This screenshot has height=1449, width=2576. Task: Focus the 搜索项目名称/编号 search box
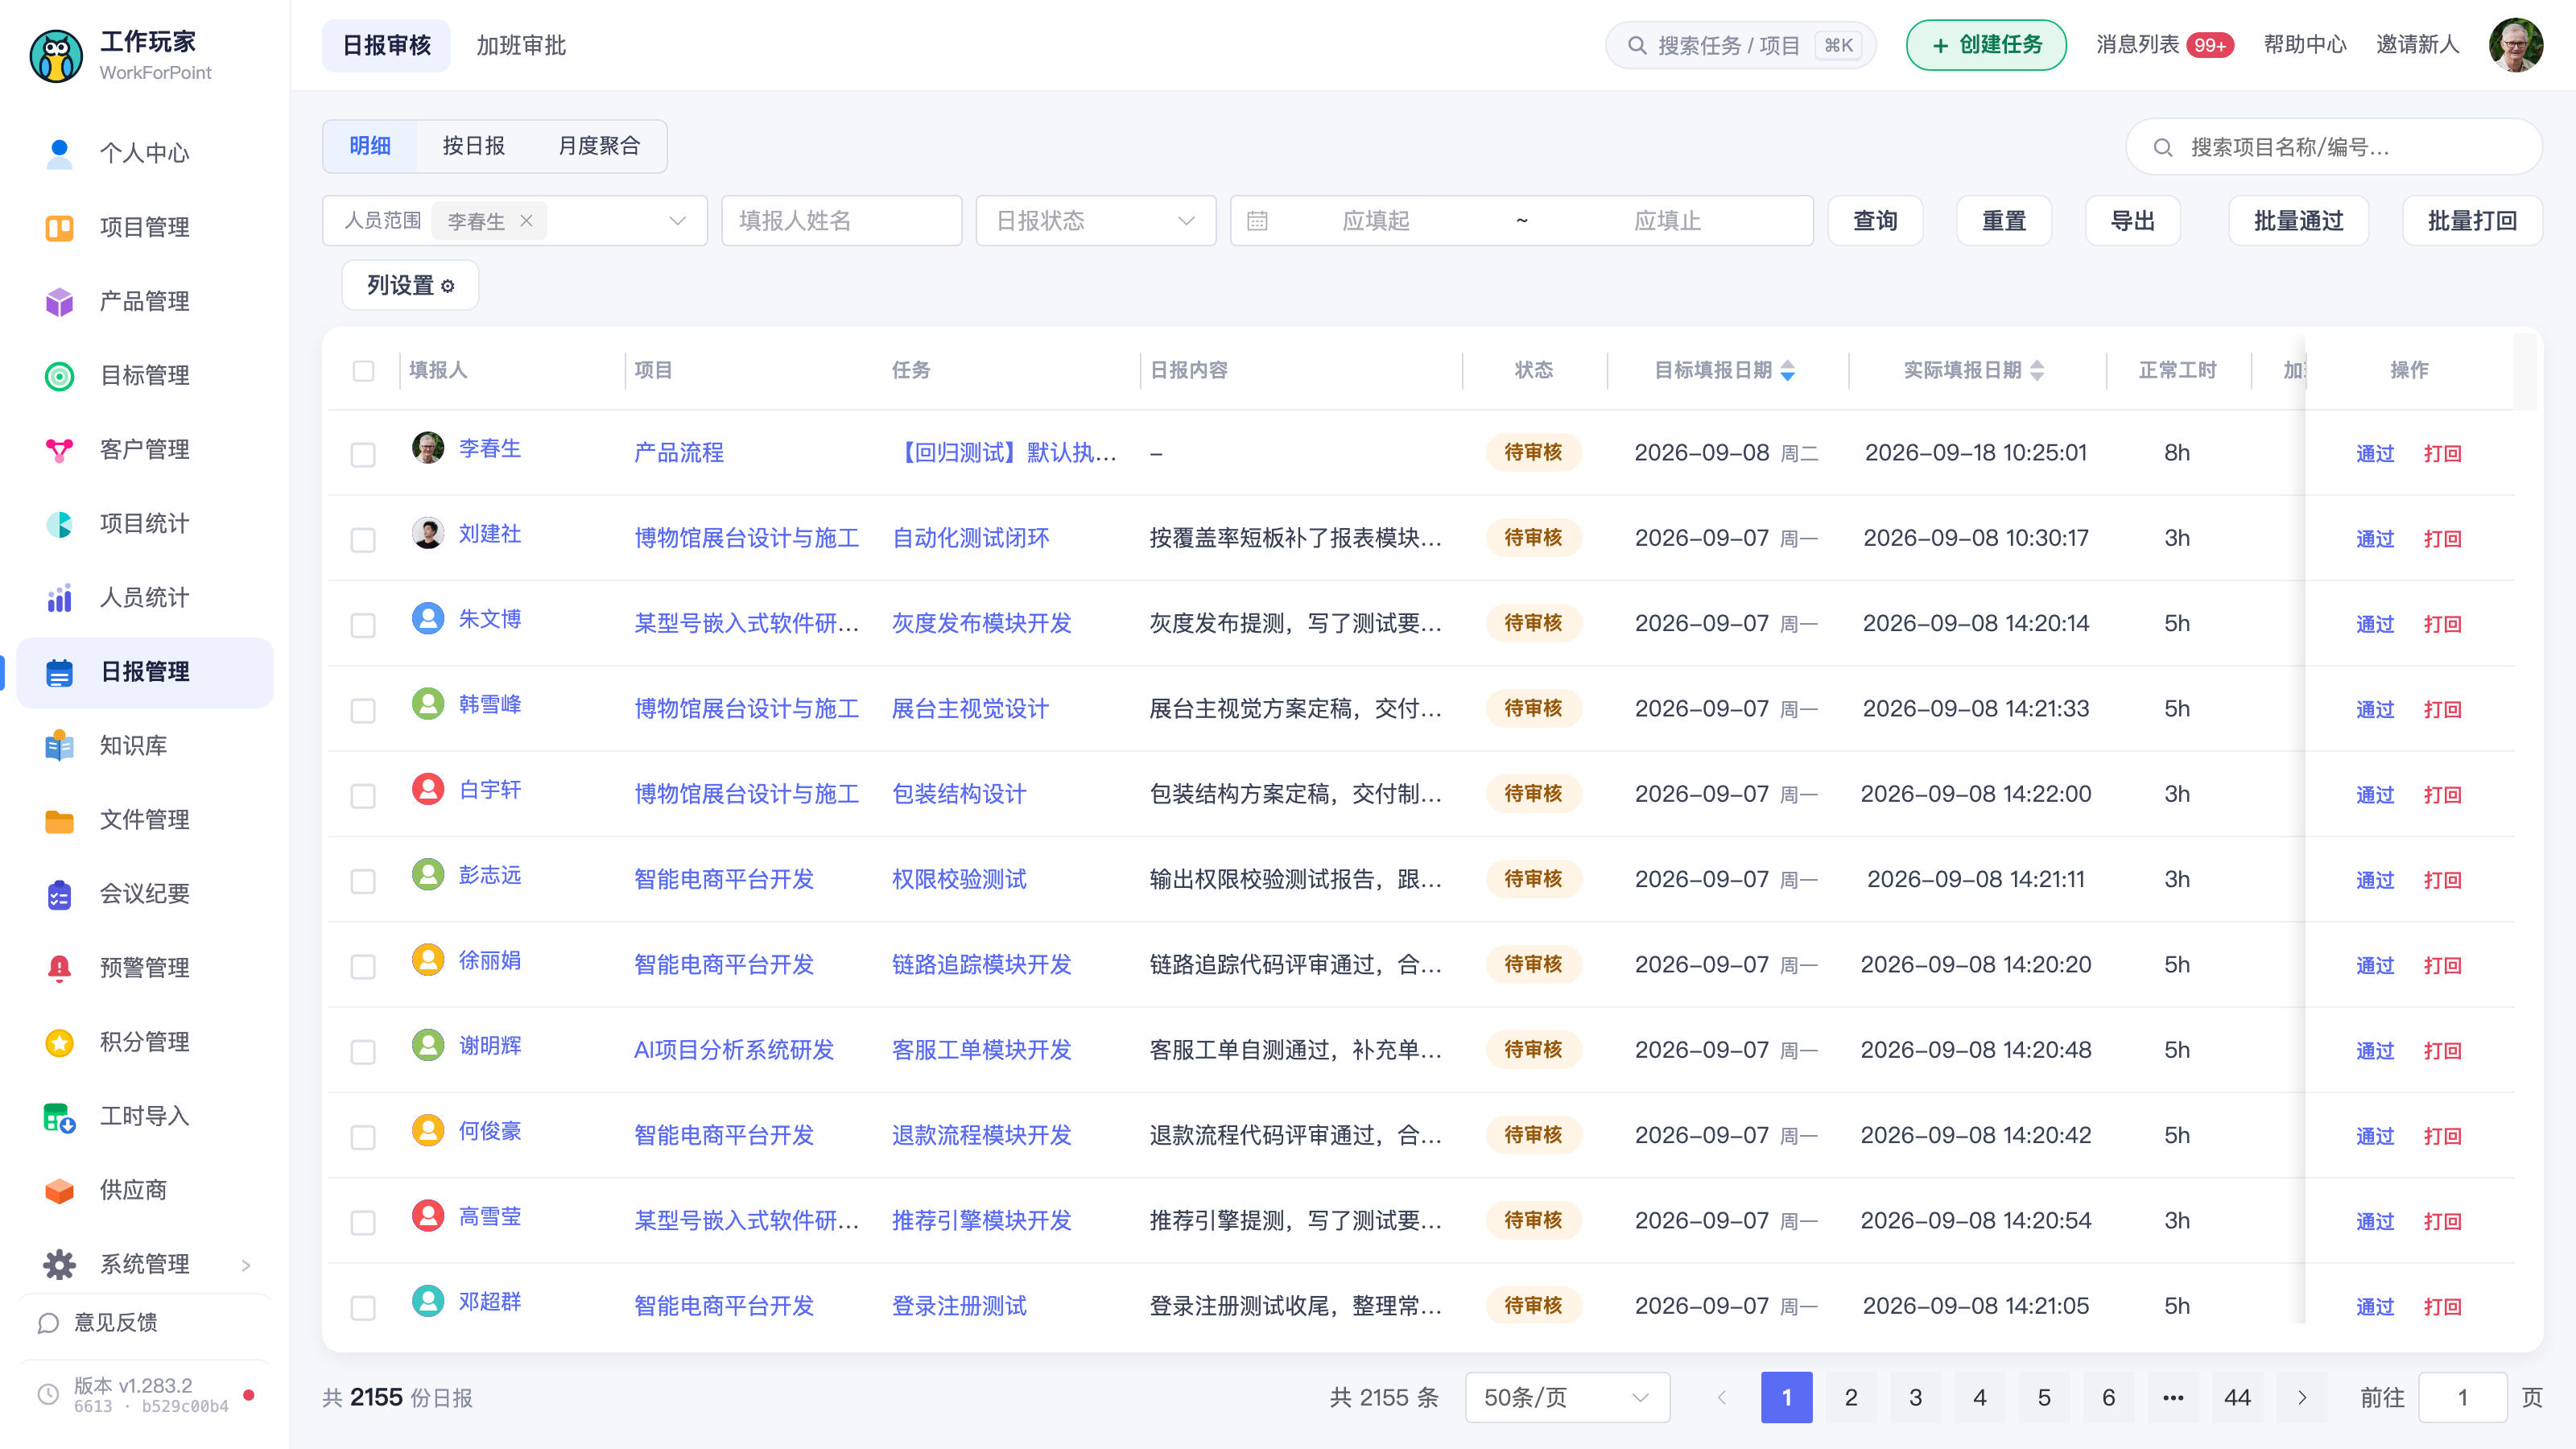coord(2334,147)
